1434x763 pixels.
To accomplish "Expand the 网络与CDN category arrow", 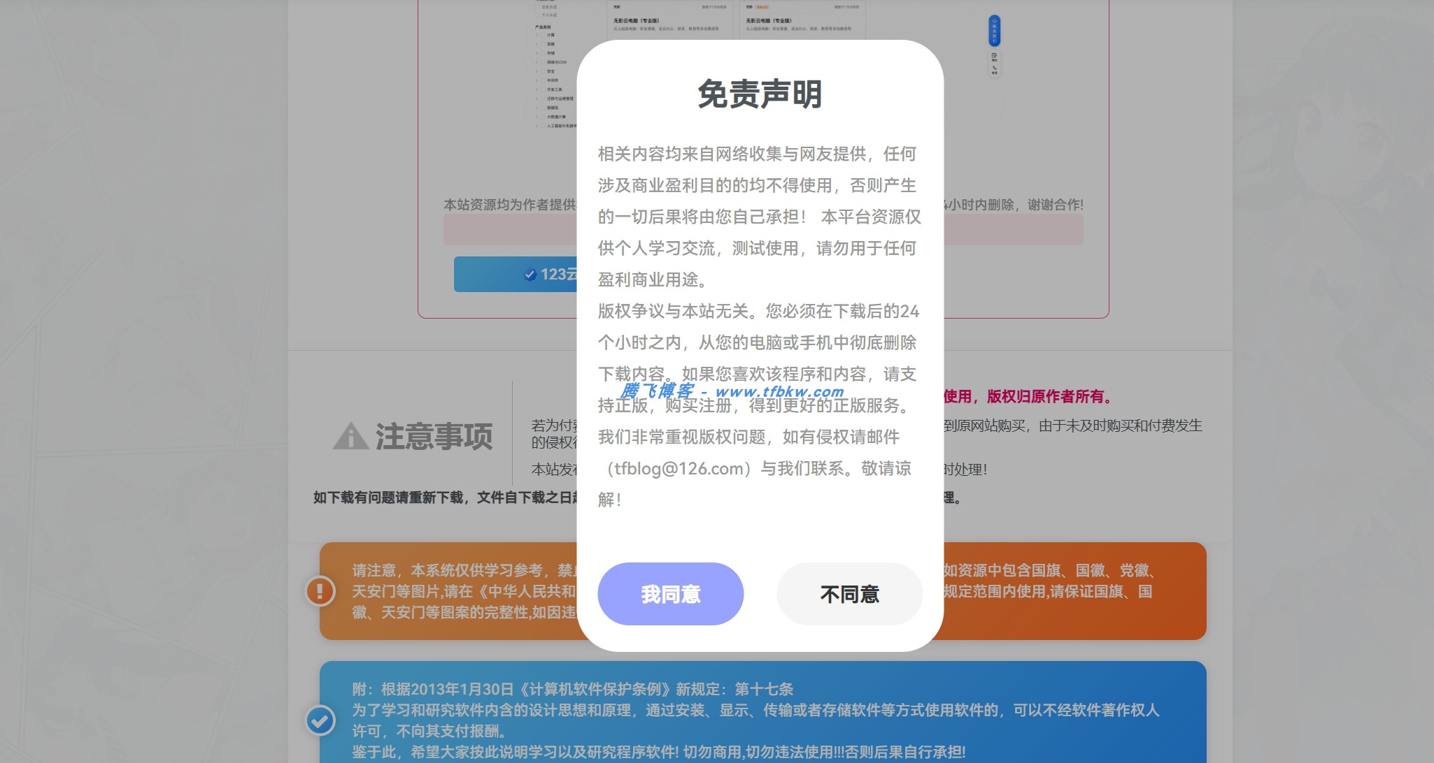I will (x=537, y=62).
